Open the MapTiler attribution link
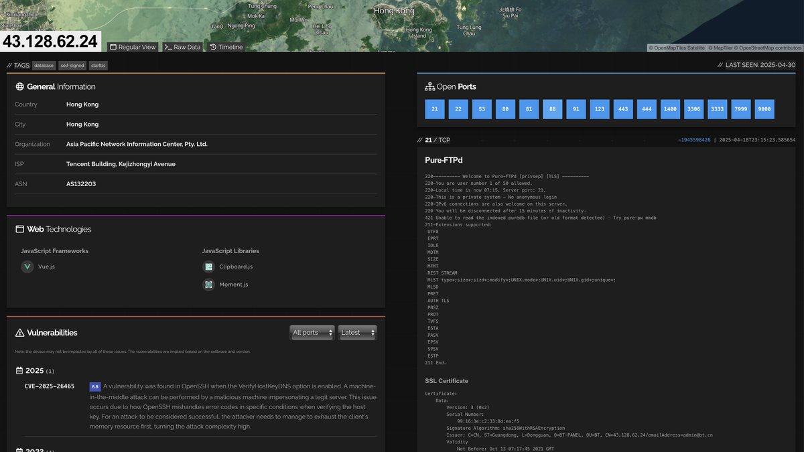The image size is (804, 452). pos(719,48)
